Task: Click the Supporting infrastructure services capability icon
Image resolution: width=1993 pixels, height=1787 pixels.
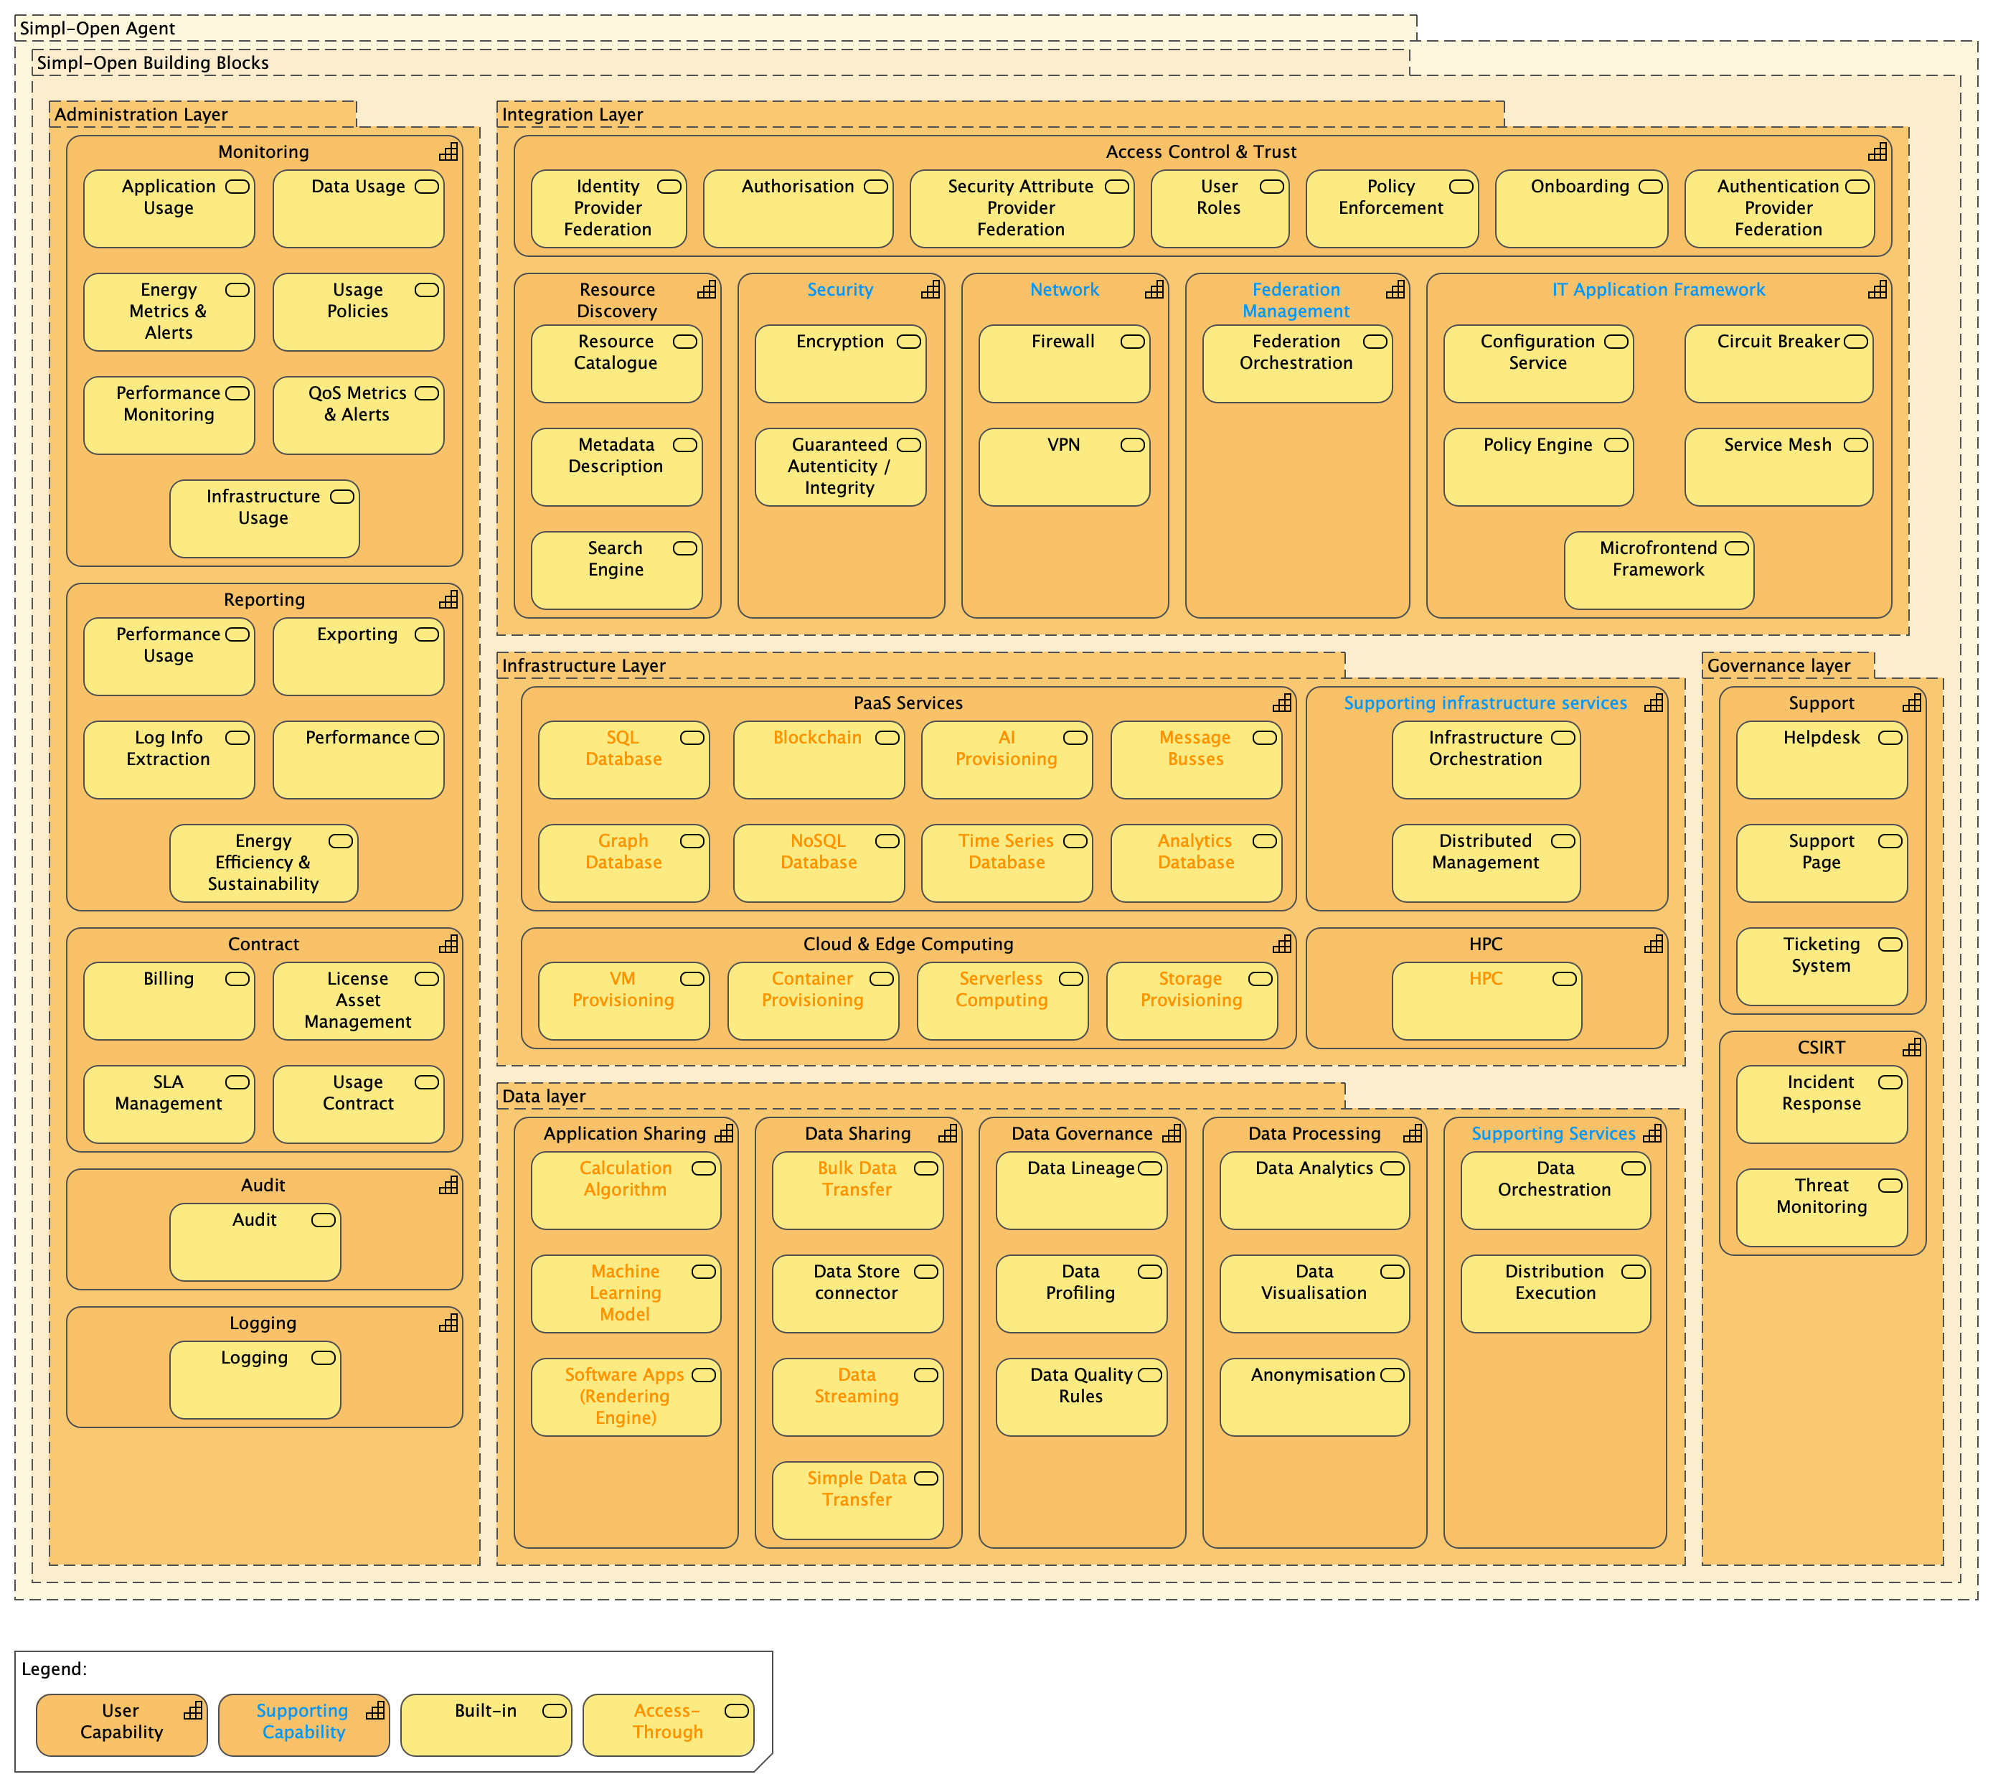Action: (x=1654, y=703)
